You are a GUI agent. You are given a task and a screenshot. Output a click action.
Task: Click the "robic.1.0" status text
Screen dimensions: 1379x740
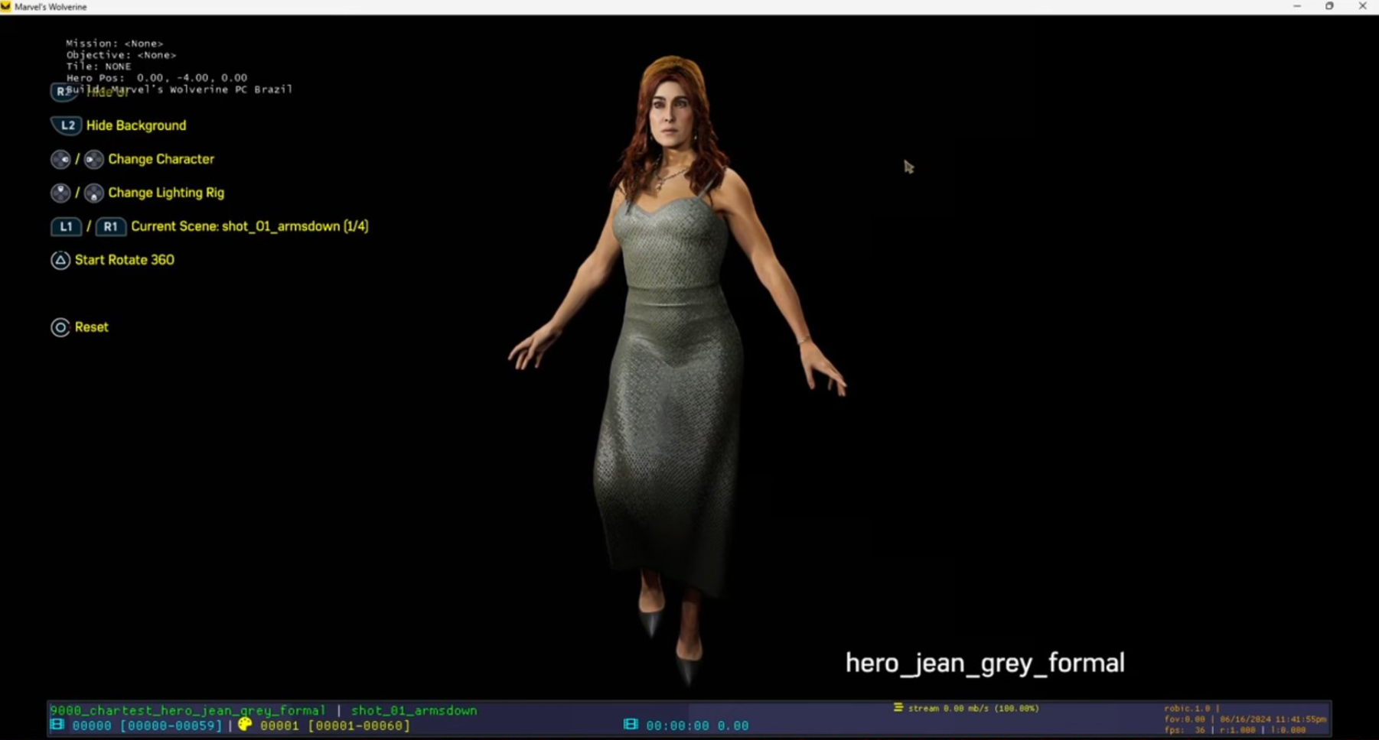pyautogui.click(x=1187, y=709)
